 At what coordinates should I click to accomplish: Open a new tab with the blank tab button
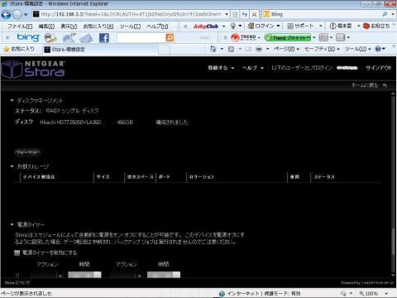(x=164, y=50)
